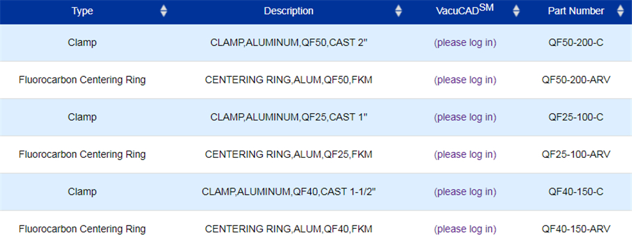Open log in link for QF50-200-C
The width and height of the screenshot is (632, 246).
click(x=465, y=43)
